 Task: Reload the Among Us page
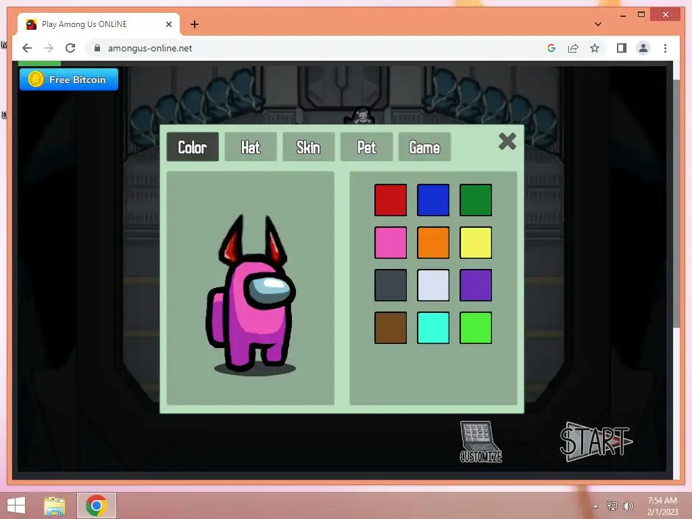[70, 48]
